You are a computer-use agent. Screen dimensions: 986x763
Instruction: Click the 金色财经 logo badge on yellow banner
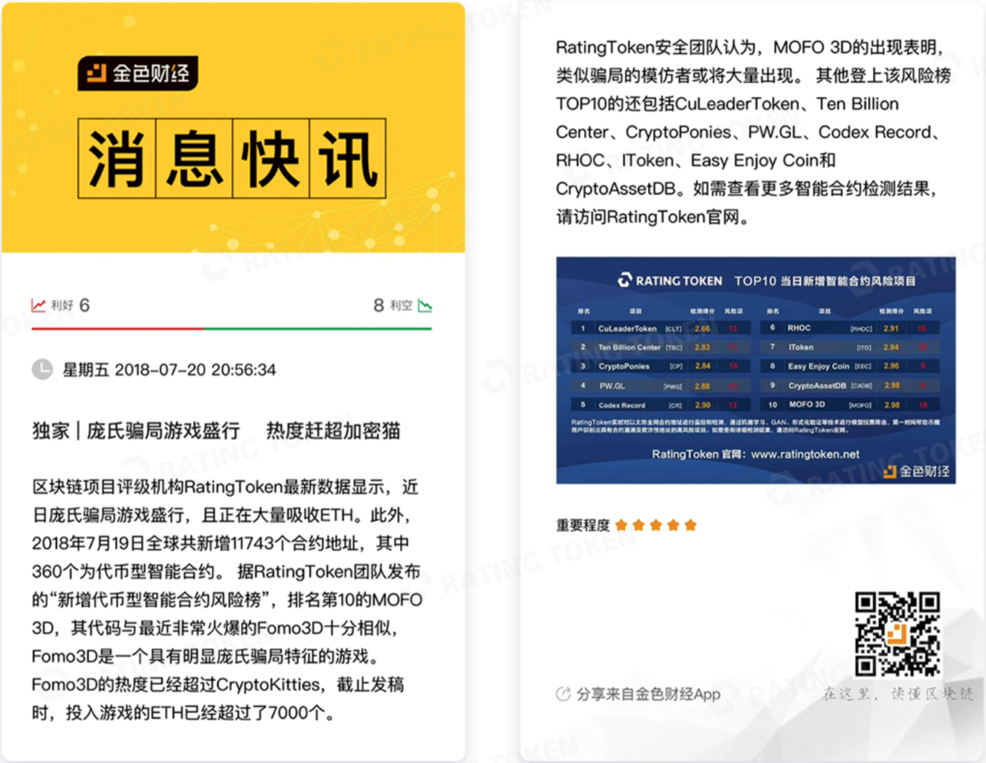click(138, 73)
